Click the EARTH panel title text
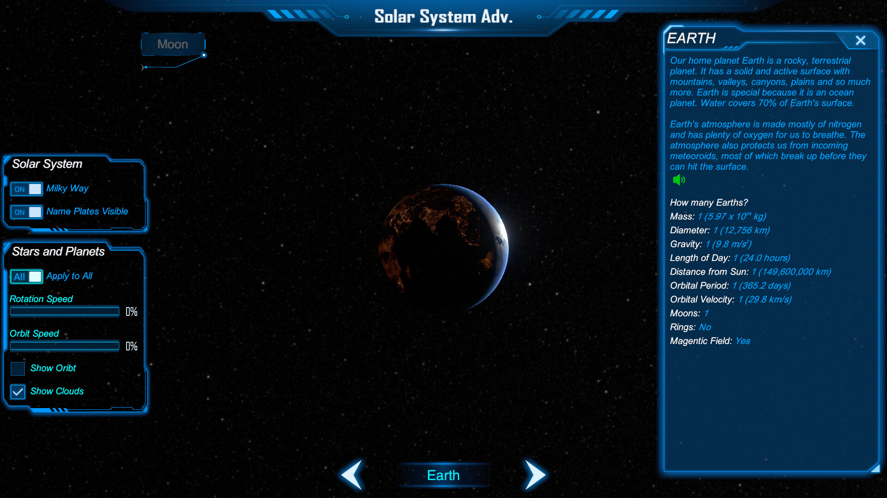The image size is (887, 498). point(691,38)
